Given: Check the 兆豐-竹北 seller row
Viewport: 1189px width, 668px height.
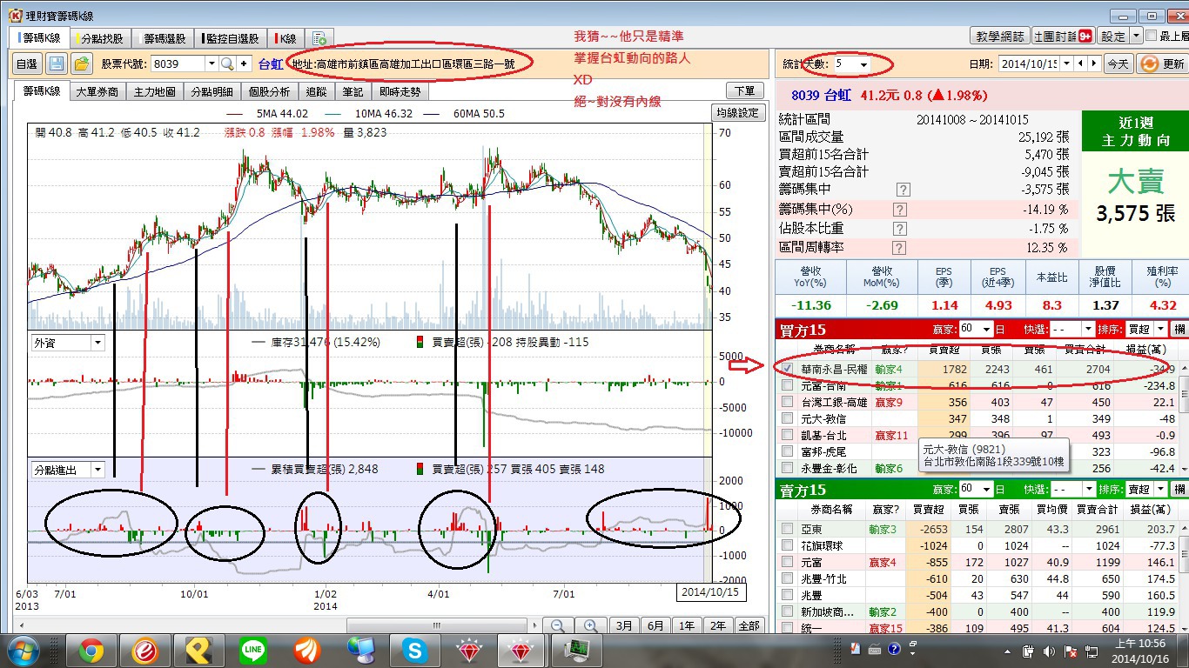Looking at the screenshot, I should [x=788, y=578].
